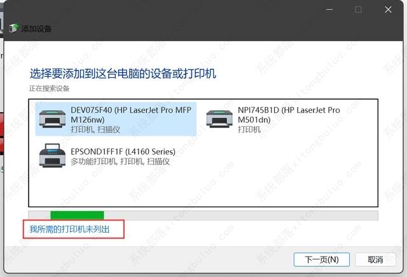Viewport: 407px width, 277px height.
Task: Click the 正在搜索设备 status text
Action: (50, 89)
